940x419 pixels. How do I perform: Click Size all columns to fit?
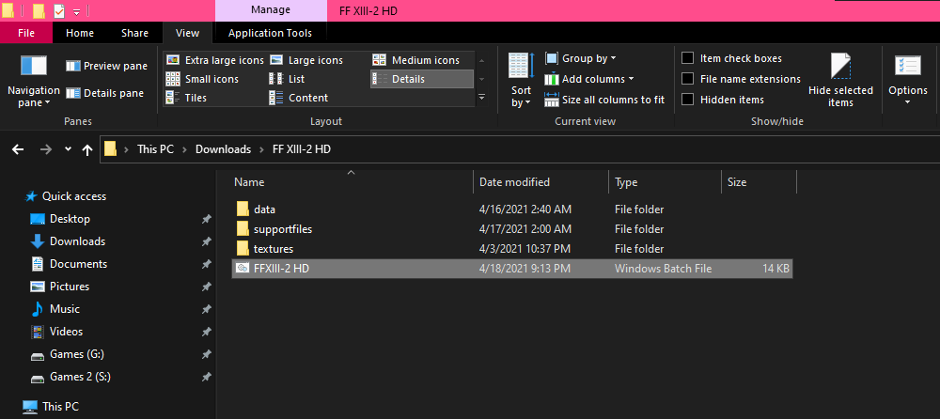(x=603, y=100)
